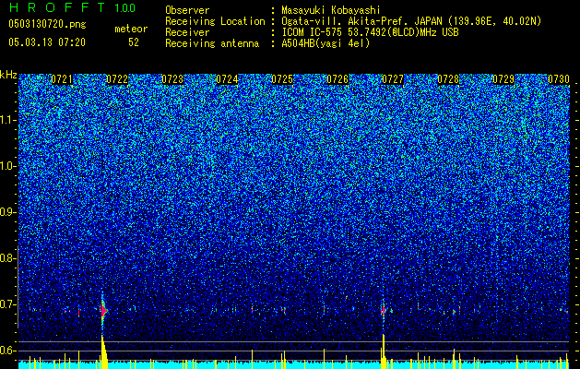Click the meteor echo near 0727
This screenshot has height=369, width=580.
[x=384, y=309]
